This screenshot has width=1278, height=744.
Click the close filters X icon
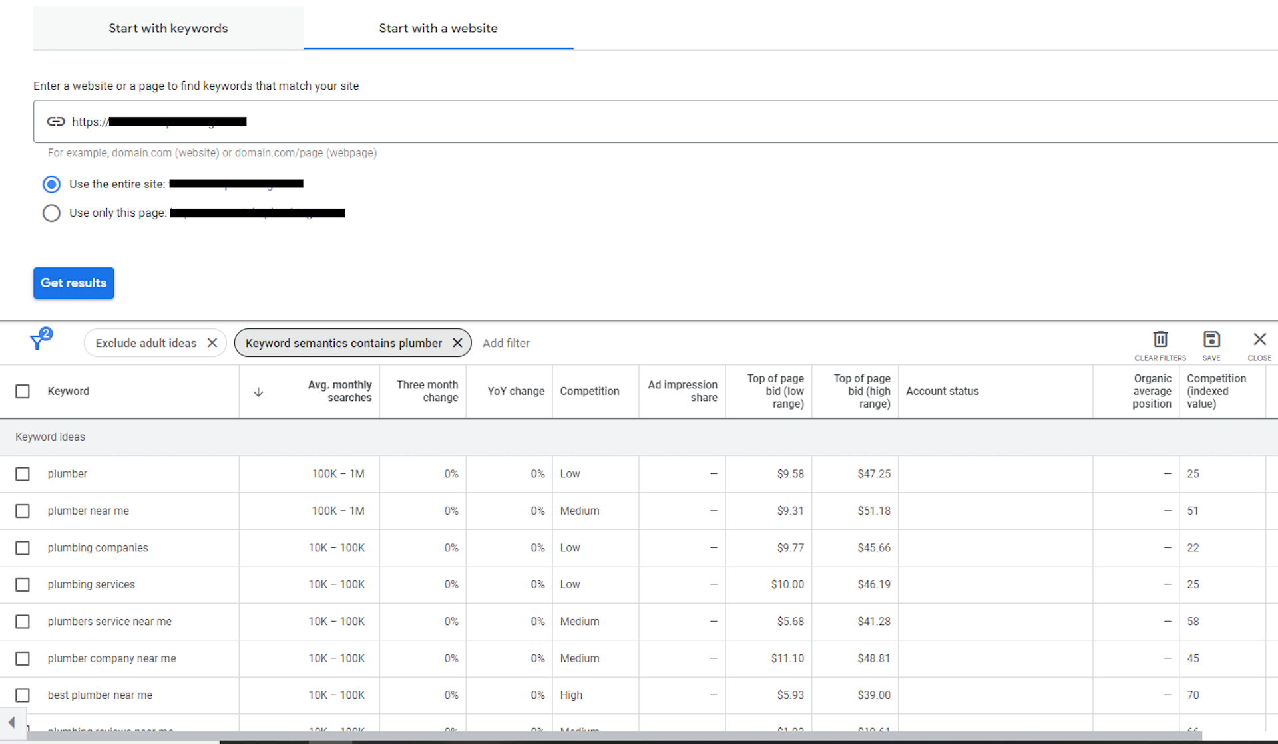(1259, 340)
